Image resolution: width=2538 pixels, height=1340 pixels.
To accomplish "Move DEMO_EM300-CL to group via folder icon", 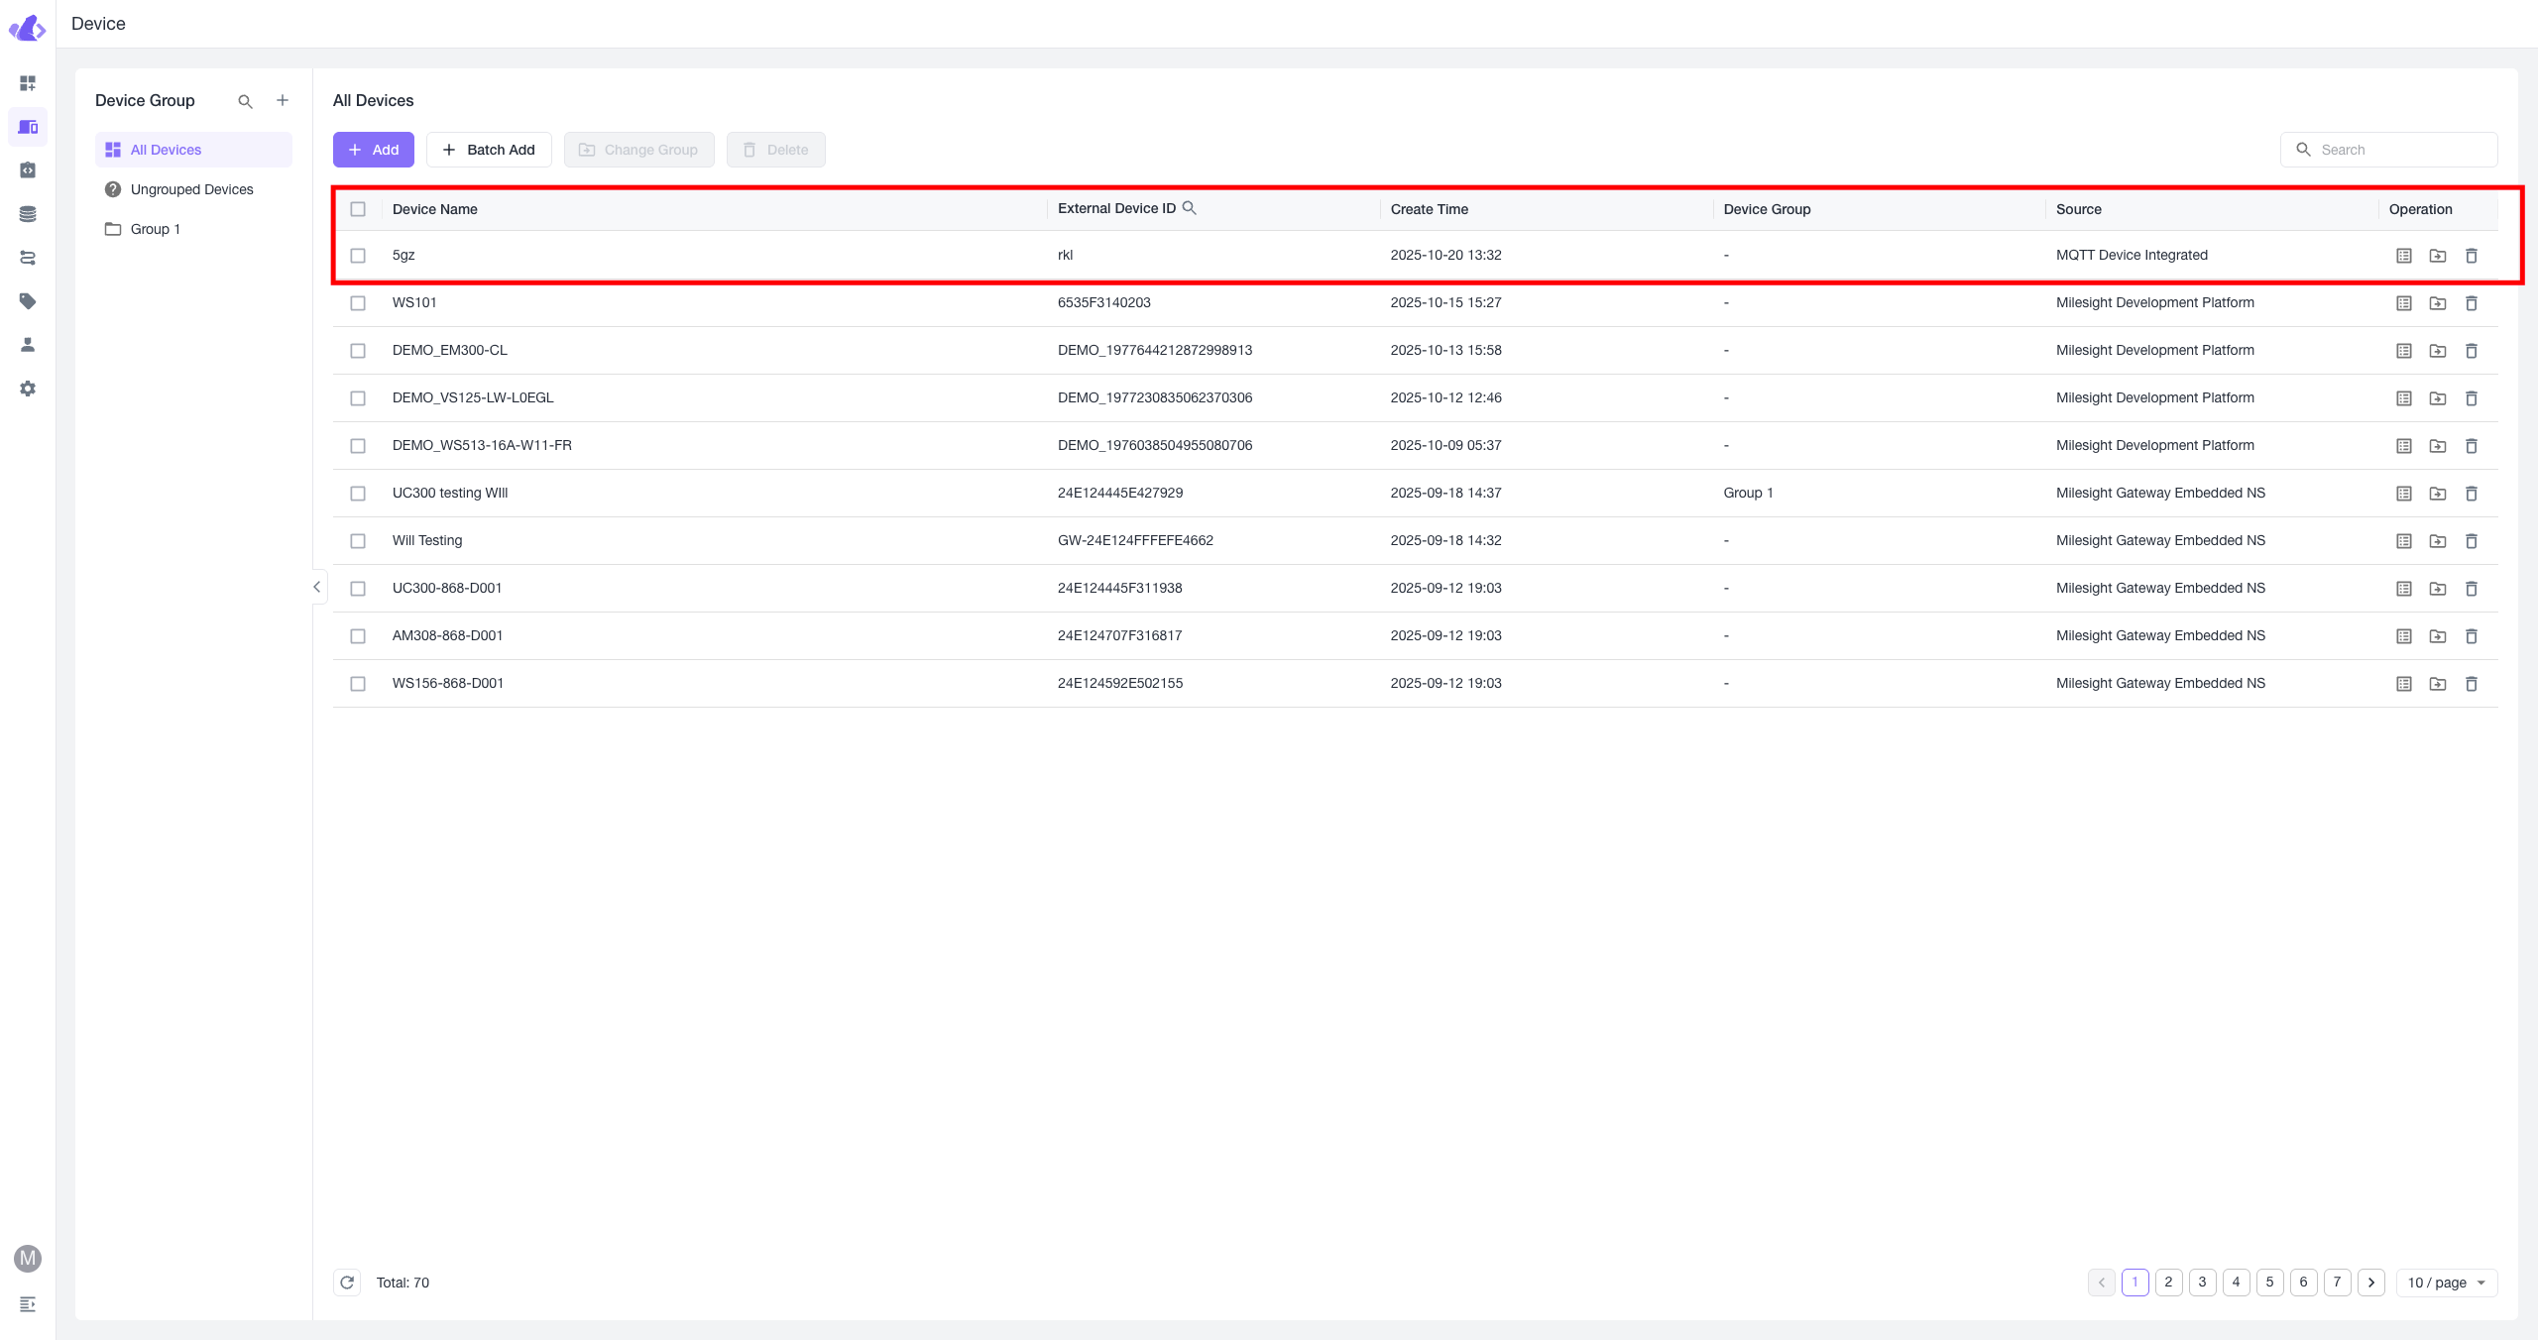I will point(2438,351).
